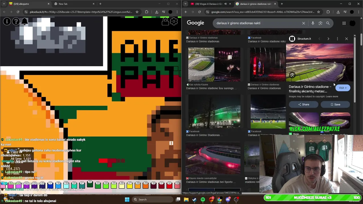
Task: Go back in Google browser window
Action: click(x=186, y=12)
